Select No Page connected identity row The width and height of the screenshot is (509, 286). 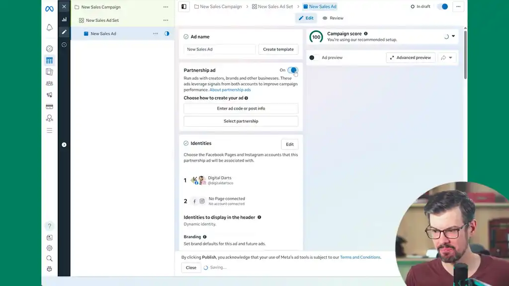point(215,201)
